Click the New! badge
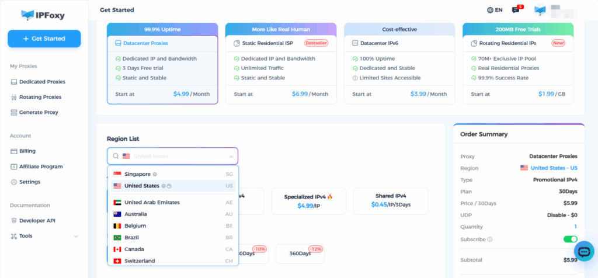Screen dimensions: 598x278 (x=558, y=43)
